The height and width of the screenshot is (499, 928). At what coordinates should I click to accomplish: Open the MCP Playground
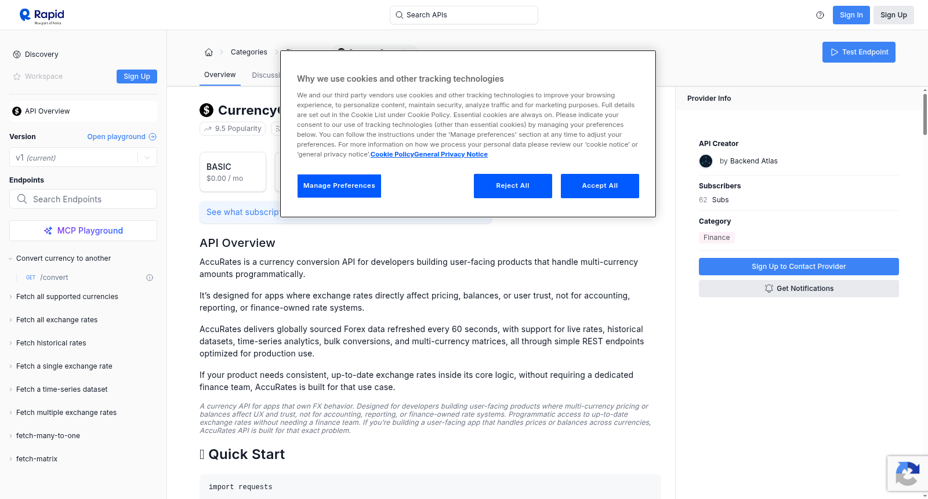[x=83, y=231]
